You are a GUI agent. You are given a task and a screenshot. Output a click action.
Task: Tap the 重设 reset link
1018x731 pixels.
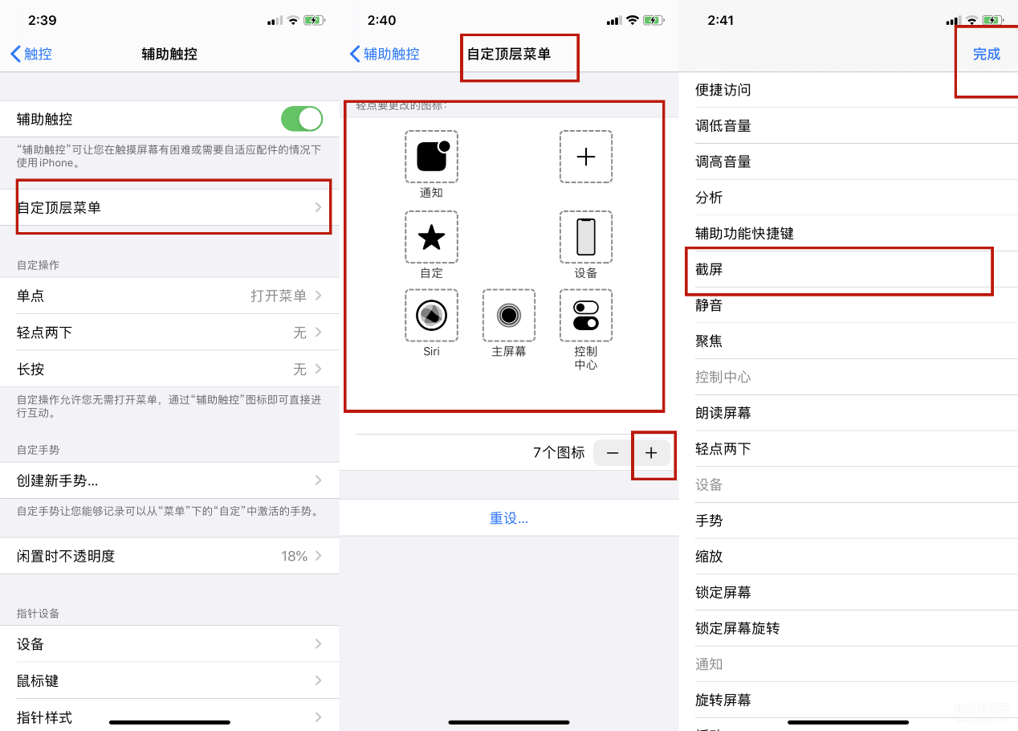[x=509, y=518]
